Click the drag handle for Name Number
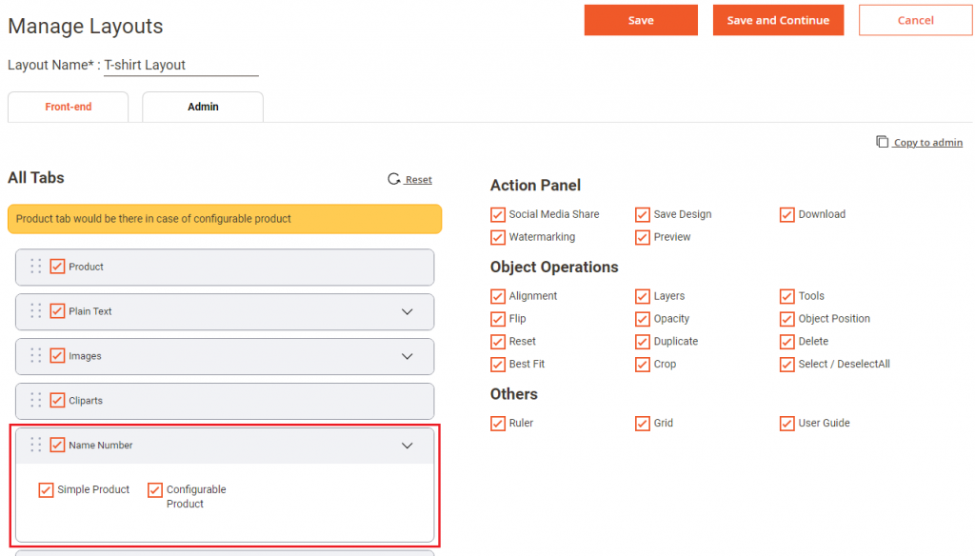Image resolution: width=975 pixels, height=556 pixels. click(x=35, y=445)
